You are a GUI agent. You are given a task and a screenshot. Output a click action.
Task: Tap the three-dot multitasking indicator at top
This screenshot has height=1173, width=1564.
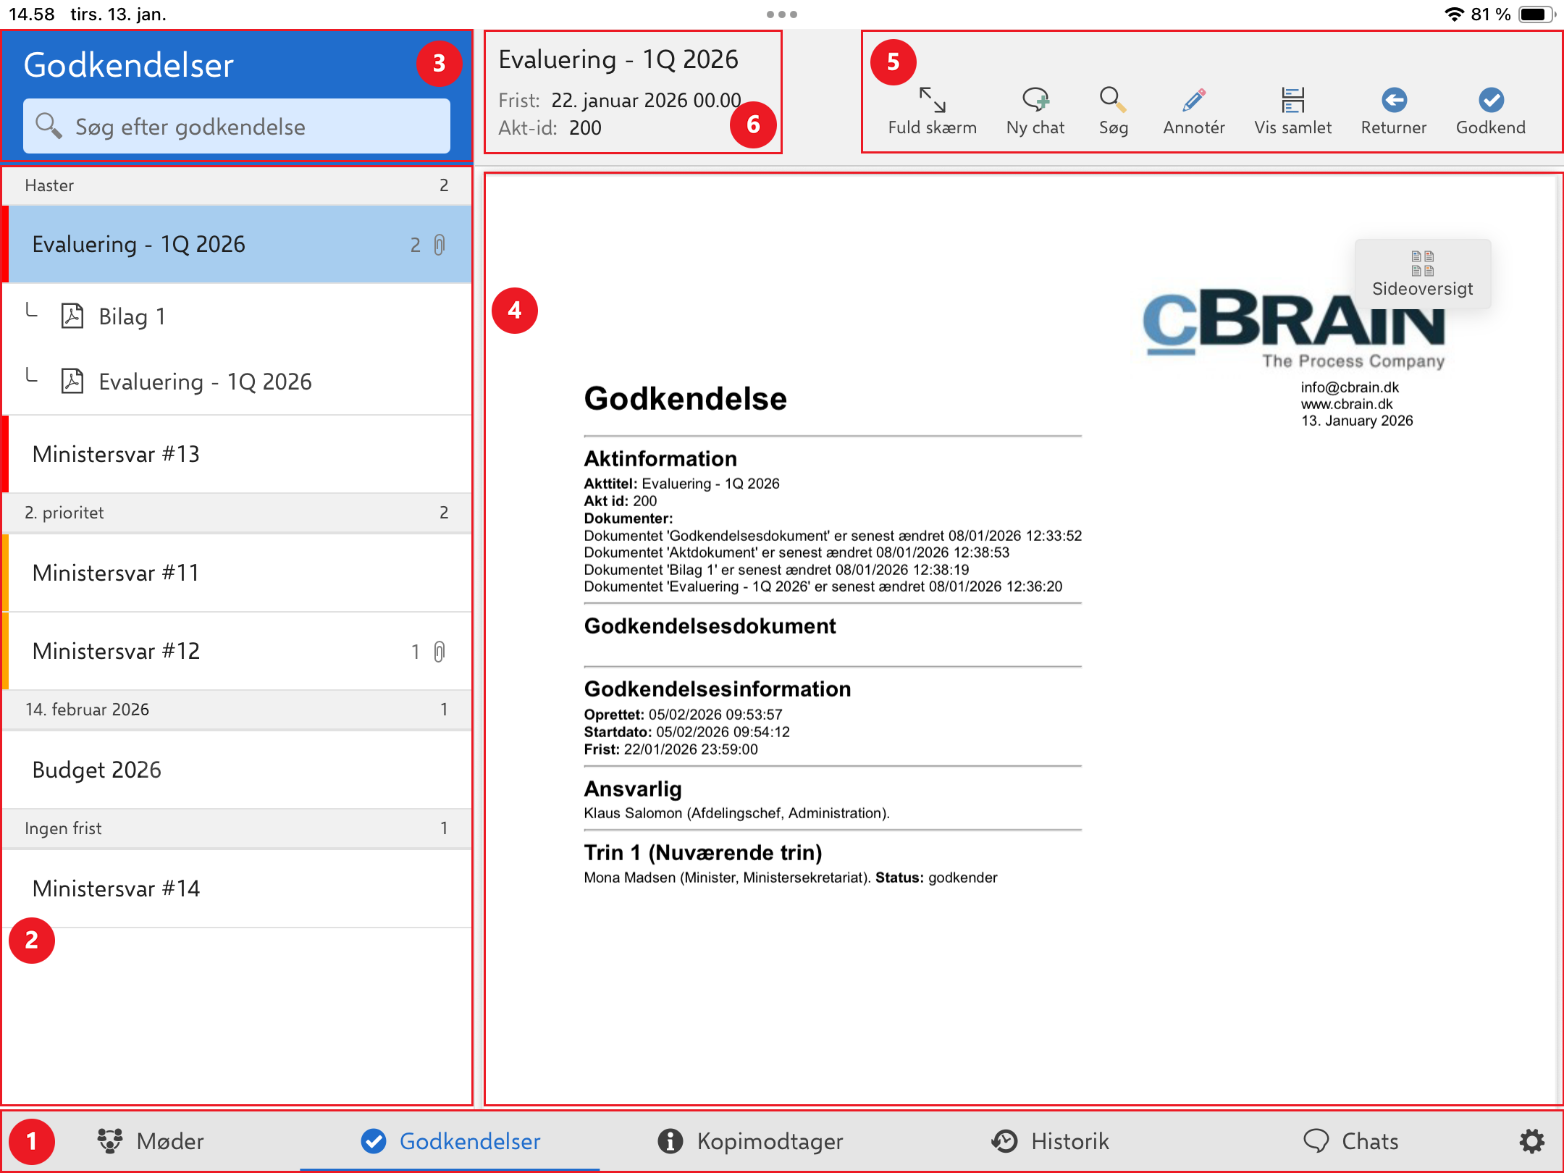pyautogui.click(x=782, y=14)
